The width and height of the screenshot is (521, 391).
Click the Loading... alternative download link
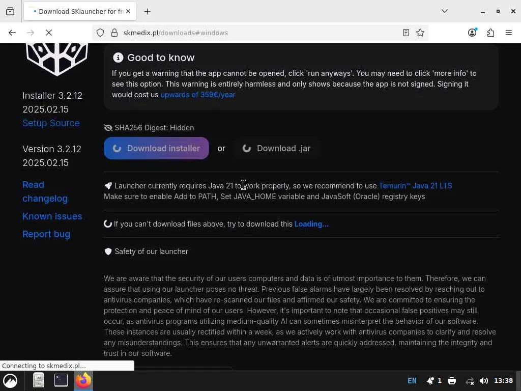(311, 224)
